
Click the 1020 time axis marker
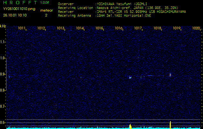(196, 28)
